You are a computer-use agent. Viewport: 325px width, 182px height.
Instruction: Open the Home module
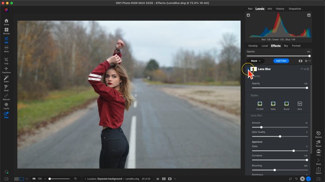[6, 22]
